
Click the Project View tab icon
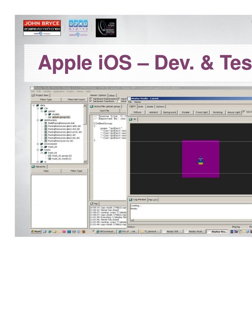point(33,95)
